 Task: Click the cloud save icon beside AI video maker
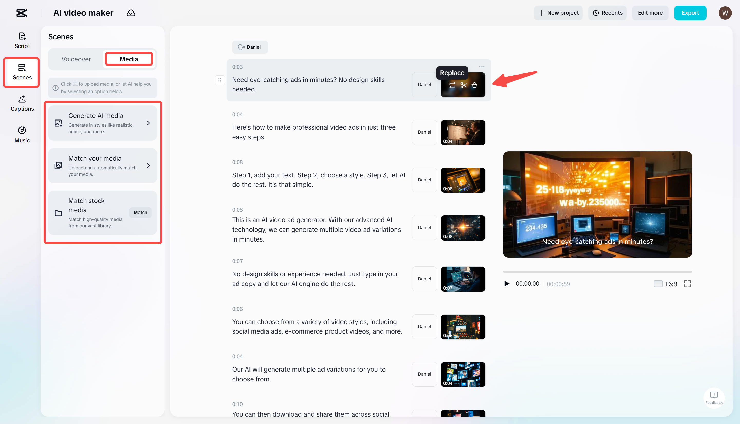click(x=131, y=13)
